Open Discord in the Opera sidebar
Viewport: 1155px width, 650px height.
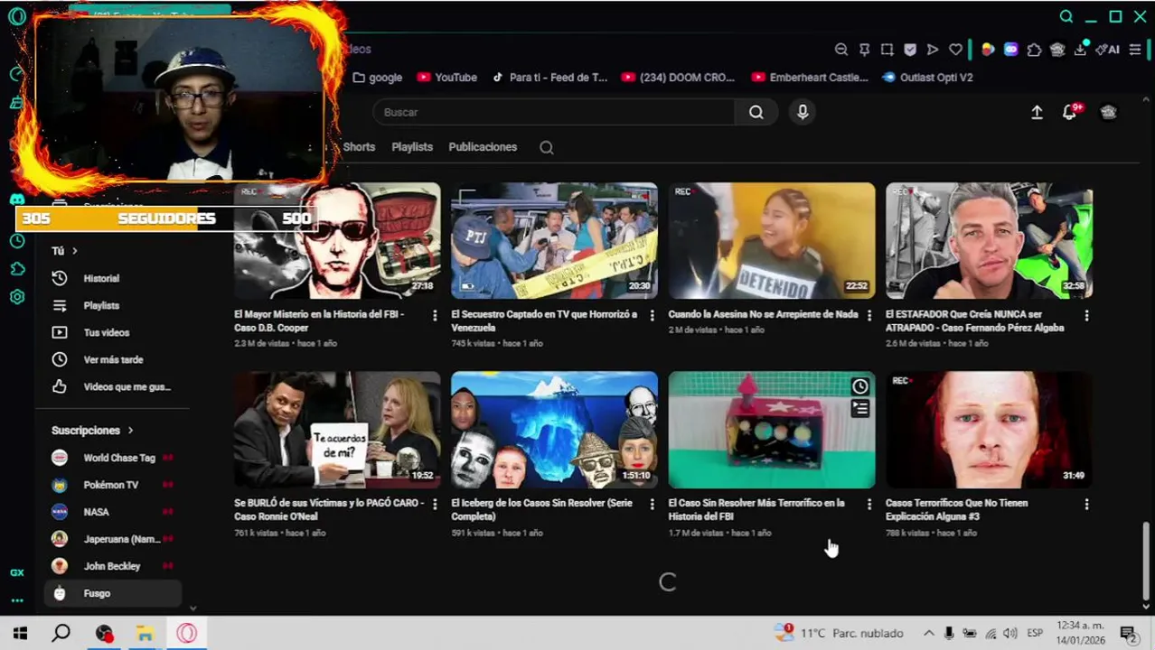point(16,200)
